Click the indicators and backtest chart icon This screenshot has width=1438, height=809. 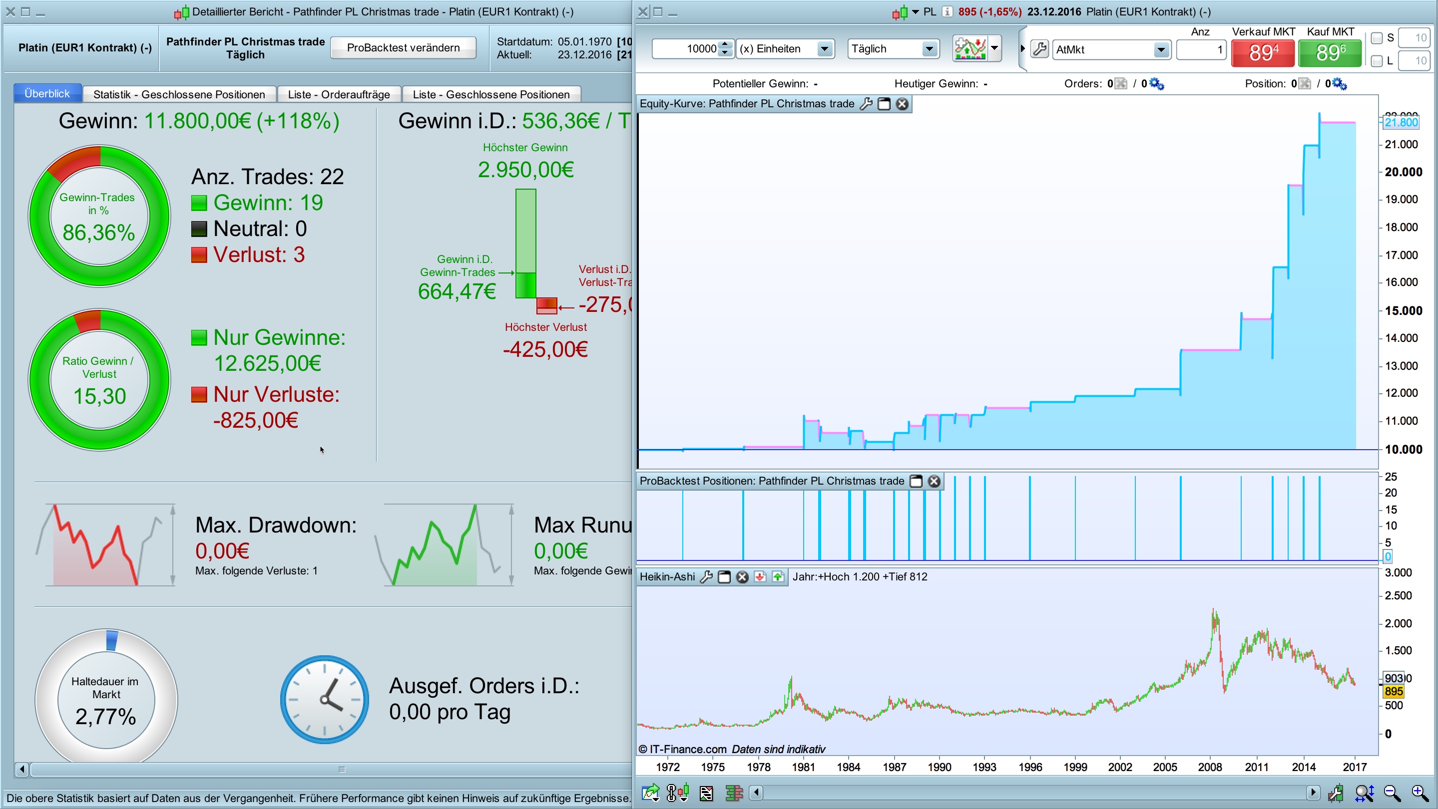point(969,48)
